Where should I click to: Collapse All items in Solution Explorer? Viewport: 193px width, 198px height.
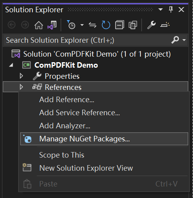pyautogui.click(x=119, y=25)
